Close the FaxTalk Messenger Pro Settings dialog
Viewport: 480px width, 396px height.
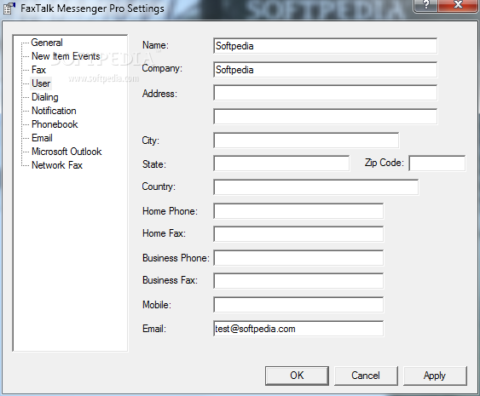pos(458,5)
